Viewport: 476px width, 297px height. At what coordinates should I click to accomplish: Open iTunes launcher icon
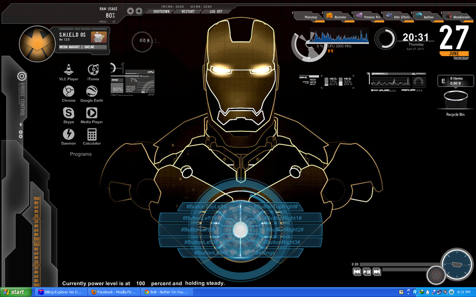pos(93,69)
